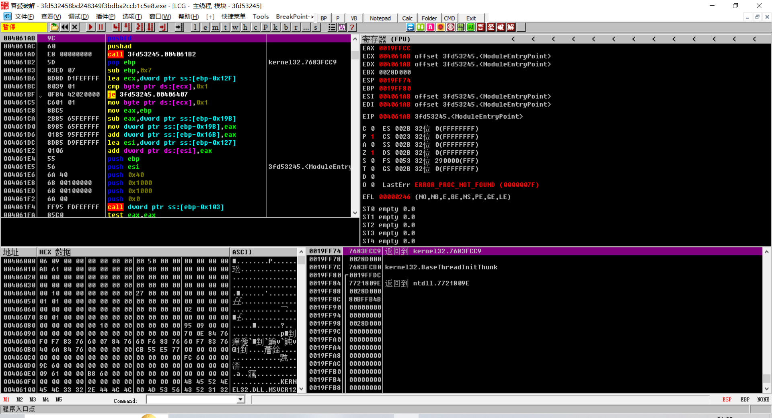Screen dimensions: 772x418
Task: Open Run trace with '...' button
Action: pyautogui.click(x=306, y=27)
